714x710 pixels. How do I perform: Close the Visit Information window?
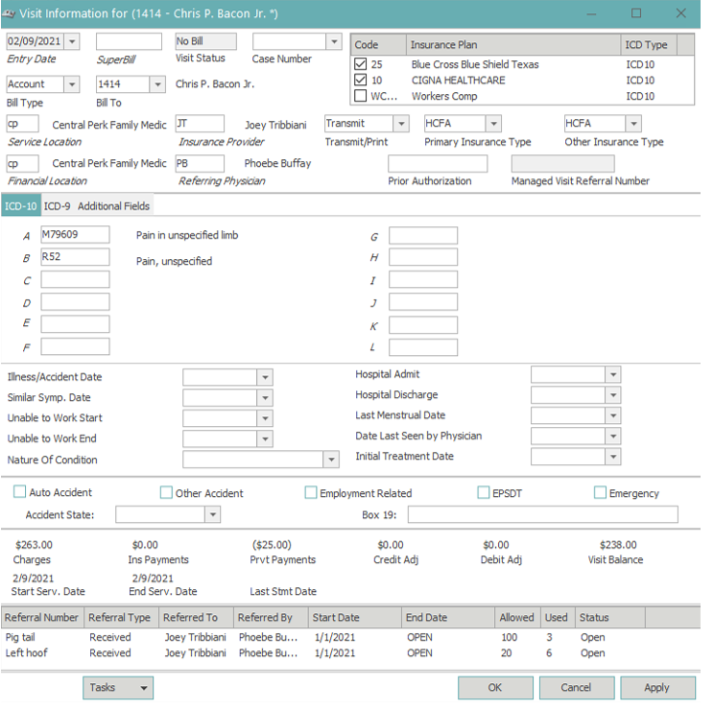coord(681,13)
